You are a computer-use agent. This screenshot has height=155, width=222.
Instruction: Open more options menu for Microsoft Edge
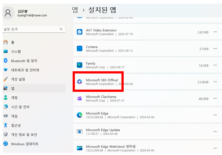click(x=215, y=115)
